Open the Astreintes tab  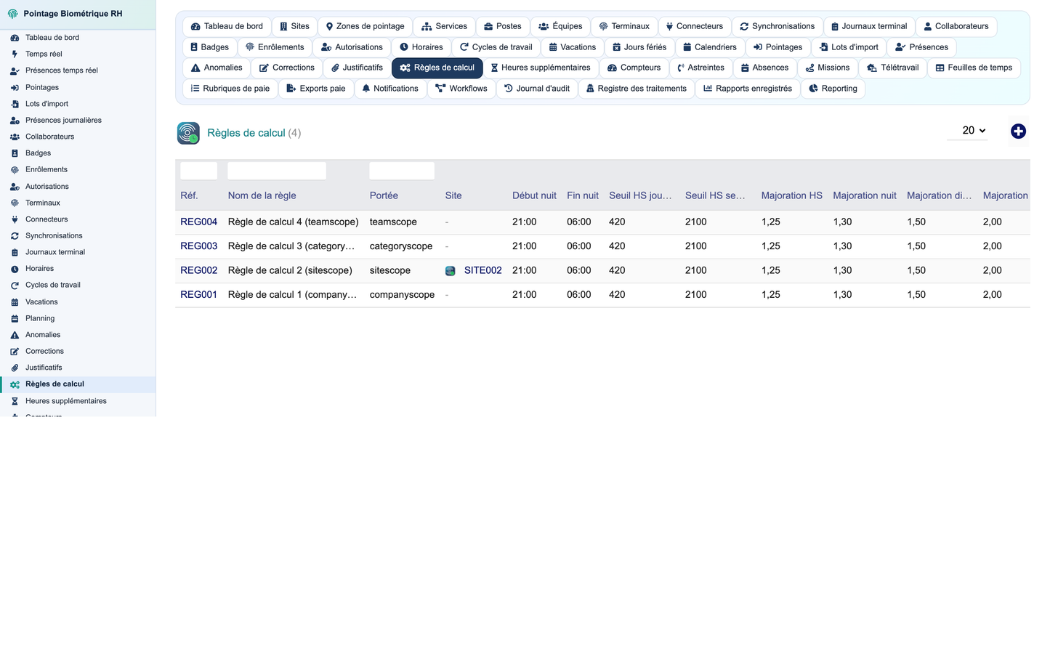point(701,68)
